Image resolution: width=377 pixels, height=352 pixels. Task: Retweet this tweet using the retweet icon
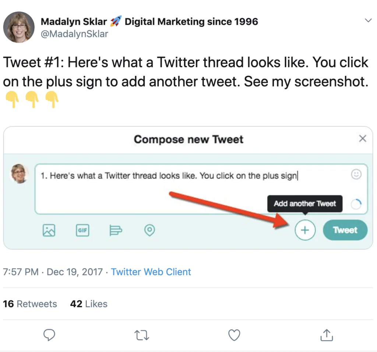click(142, 335)
